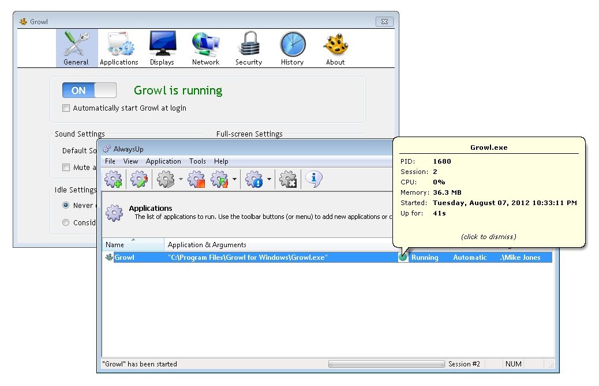Sort by the Name column header
599x386 pixels.
coord(133,244)
